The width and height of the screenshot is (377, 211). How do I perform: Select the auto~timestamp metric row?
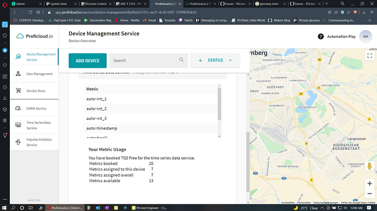point(150,129)
